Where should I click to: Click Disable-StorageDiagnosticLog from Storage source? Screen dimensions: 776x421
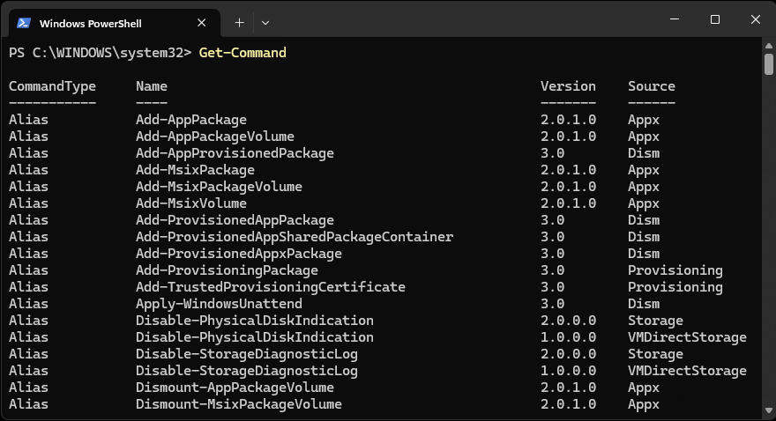(246, 354)
